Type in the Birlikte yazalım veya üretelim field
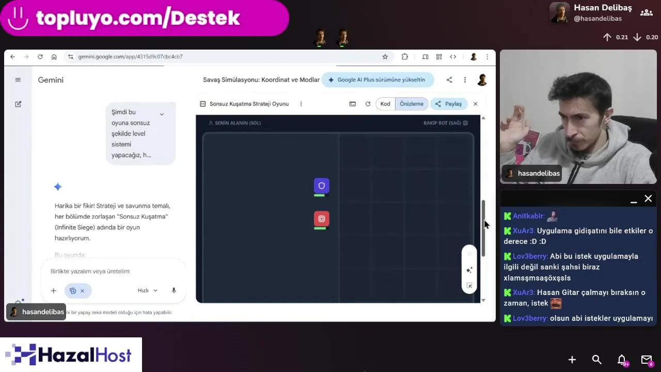This screenshot has height=372, width=661. (114, 271)
